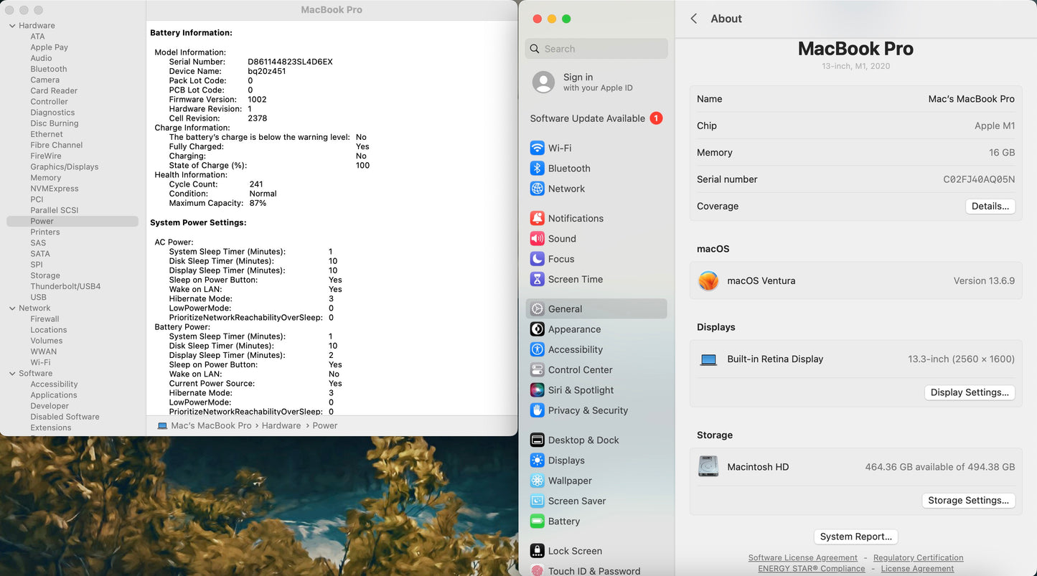Click the Bluetooth icon in System Settings
Image resolution: width=1037 pixels, height=576 pixels.
click(x=537, y=169)
